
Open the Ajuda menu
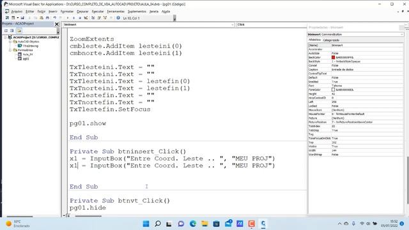pyautogui.click(x=166, y=11)
